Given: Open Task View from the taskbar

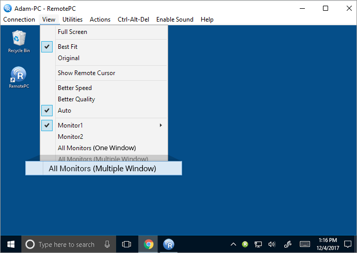Looking at the screenshot, I should (x=126, y=244).
